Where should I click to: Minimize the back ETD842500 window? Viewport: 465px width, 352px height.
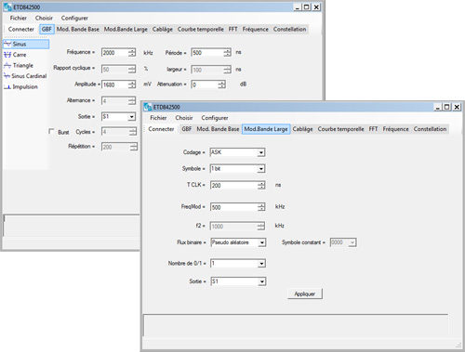point(298,7)
